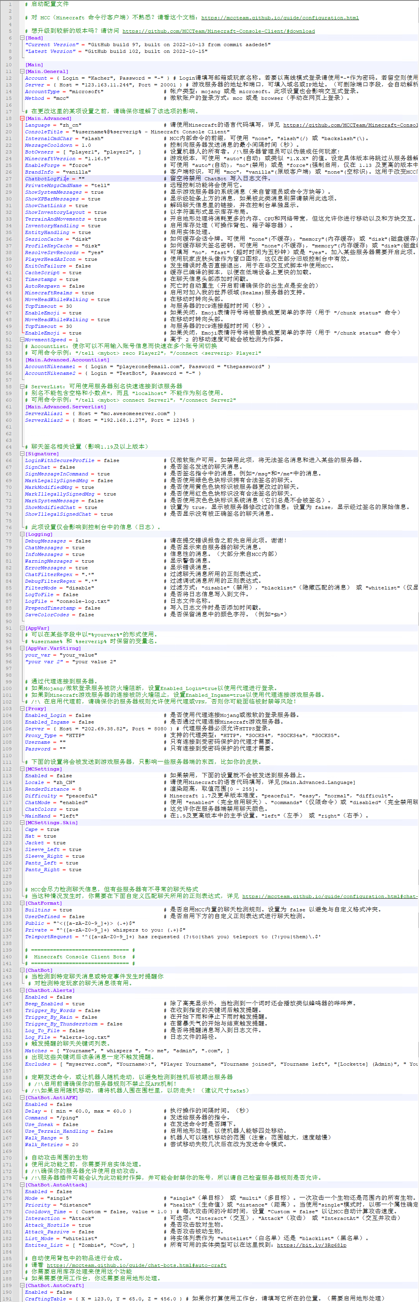
Task: Click the Sleeve_Left key
Action: point(43,849)
